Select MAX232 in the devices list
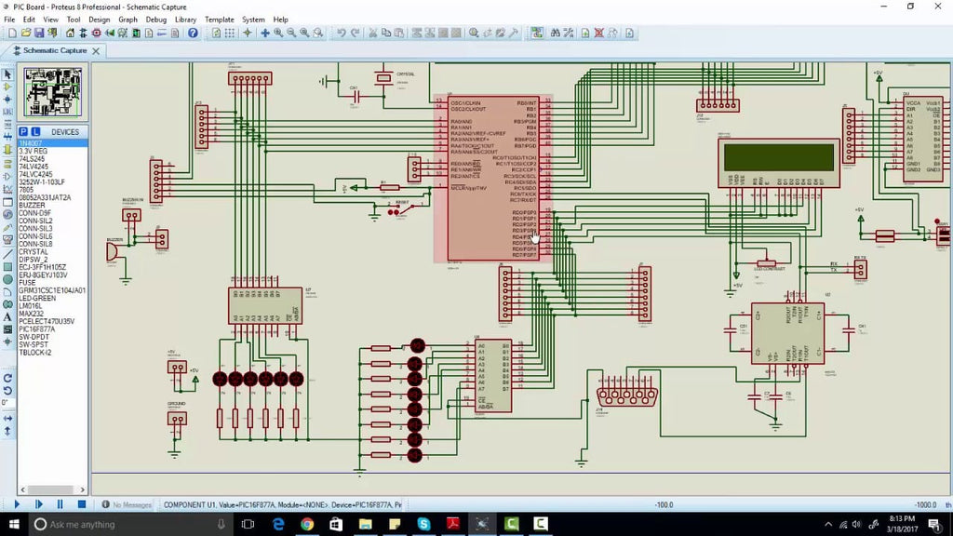This screenshot has height=536, width=953. coord(31,314)
